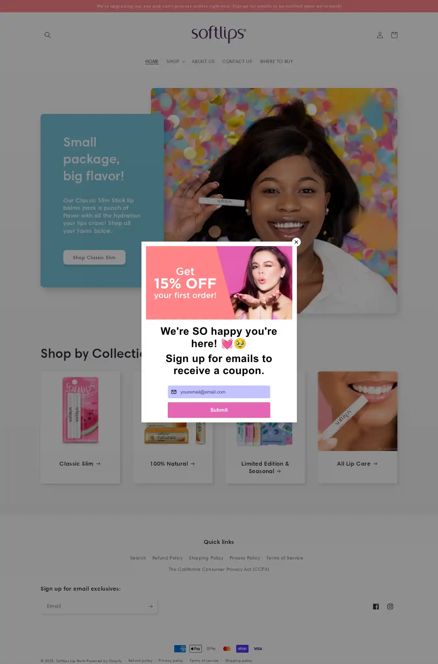This screenshot has height=664, width=438.
Task: Open the All Lip Care collection thumbnail
Action: (x=358, y=411)
